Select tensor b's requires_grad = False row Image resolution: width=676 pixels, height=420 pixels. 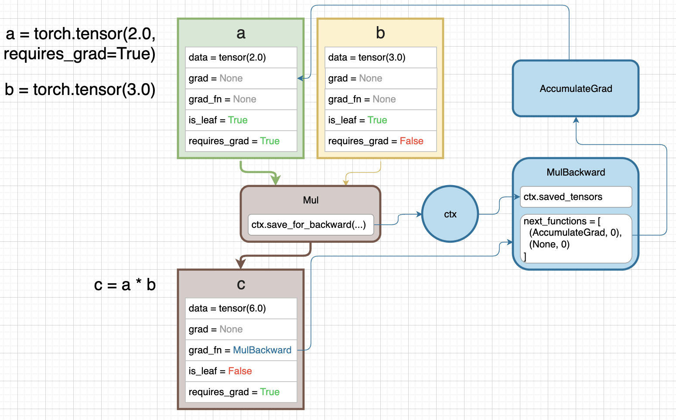[x=381, y=141]
